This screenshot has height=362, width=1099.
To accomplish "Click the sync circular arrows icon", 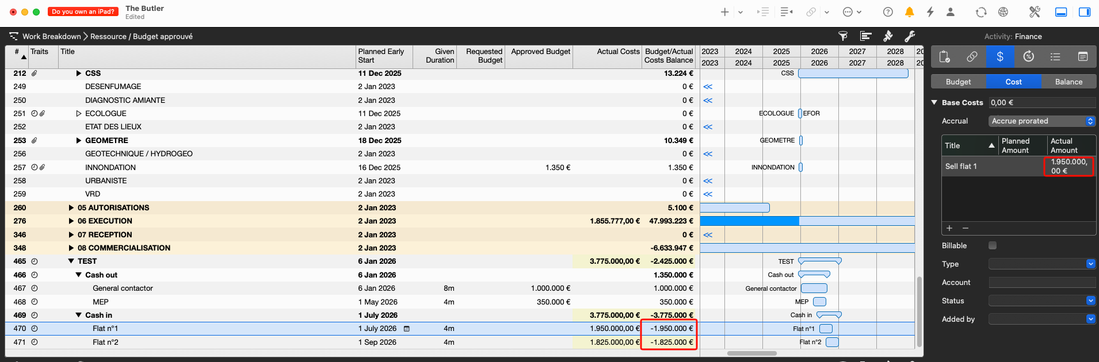I will pyautogui.click(x=981, y=12).
